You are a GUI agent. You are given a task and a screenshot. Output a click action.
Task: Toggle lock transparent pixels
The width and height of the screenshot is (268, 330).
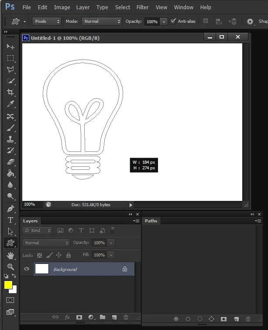coord(39,255)
